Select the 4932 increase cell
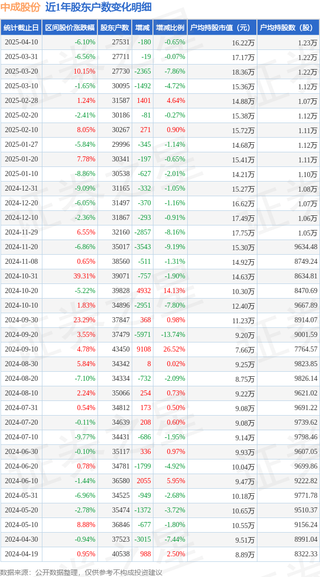 coord(142,291)
